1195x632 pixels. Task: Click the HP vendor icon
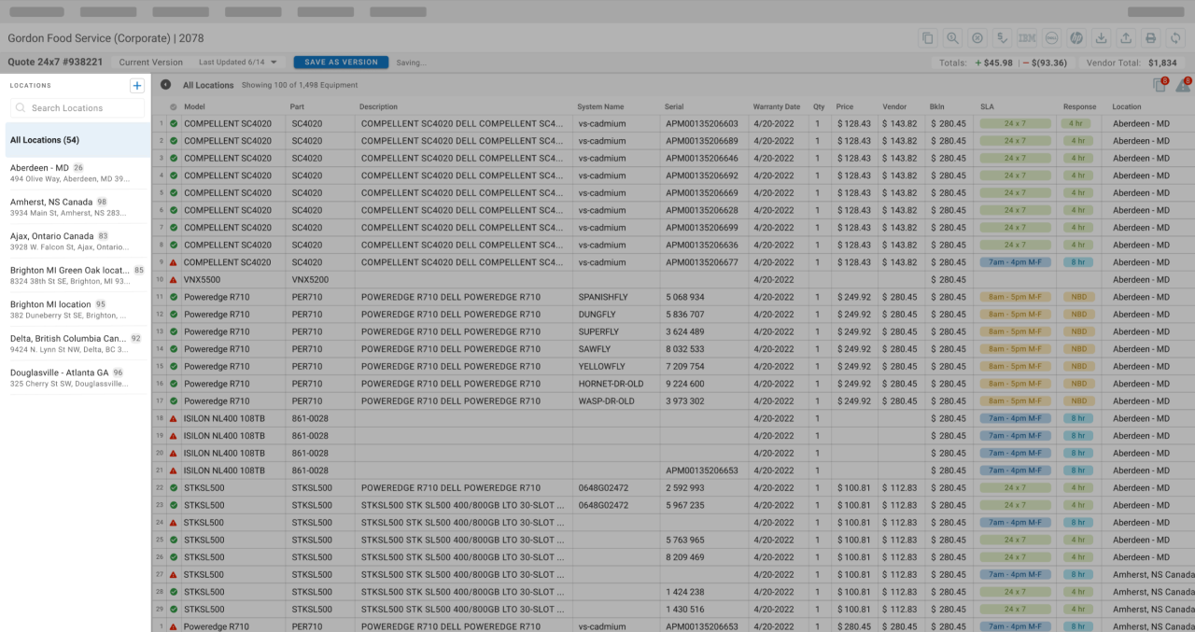point(1075,38)
